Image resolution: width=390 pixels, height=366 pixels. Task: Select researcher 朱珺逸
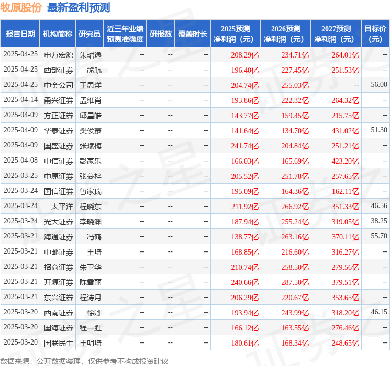click(x=91, y=55)
